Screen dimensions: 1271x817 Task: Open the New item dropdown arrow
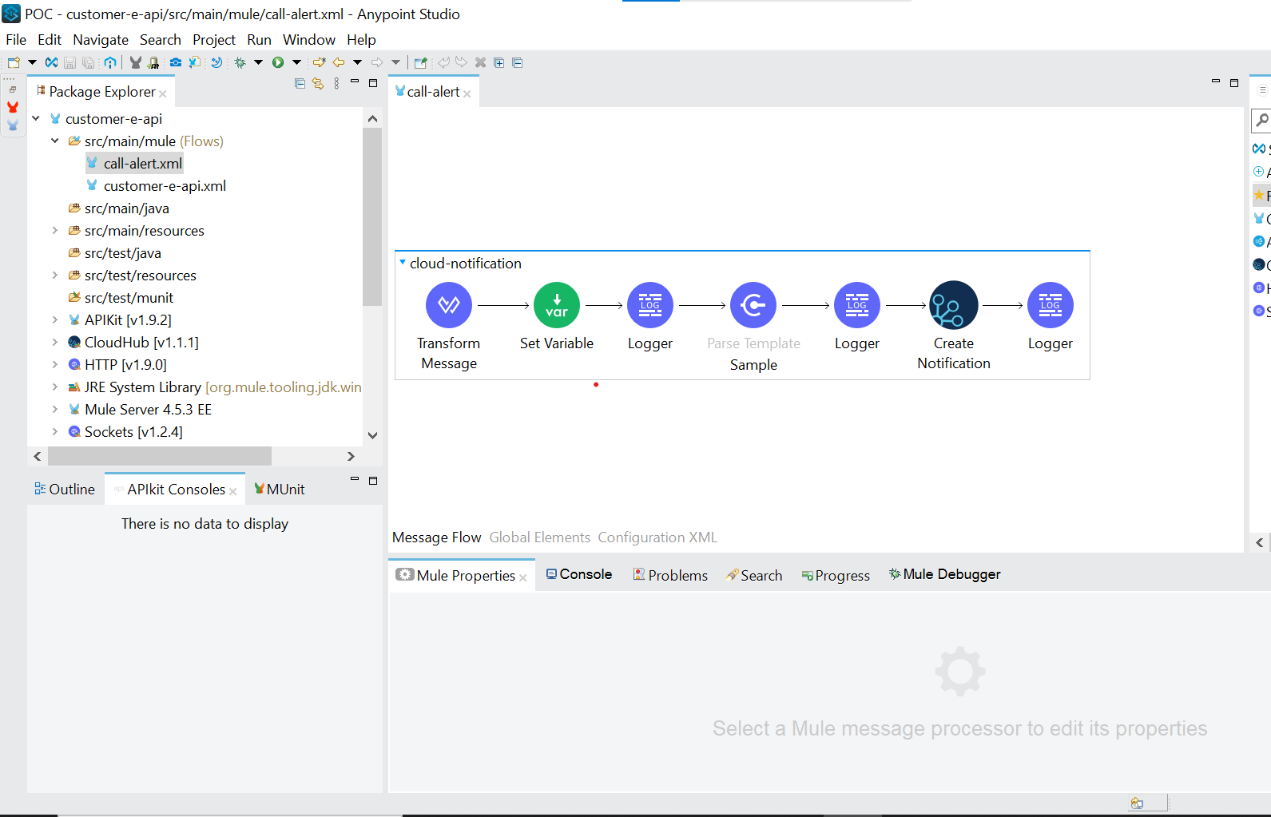[x=32, y=62]
